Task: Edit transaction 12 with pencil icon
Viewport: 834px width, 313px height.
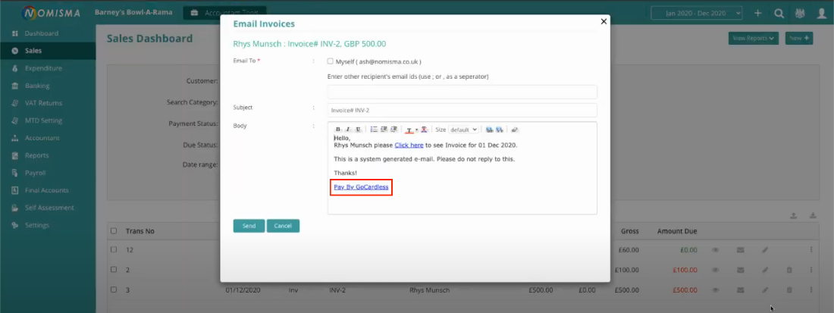Action: pyautogui.click(x=765, y=249)
